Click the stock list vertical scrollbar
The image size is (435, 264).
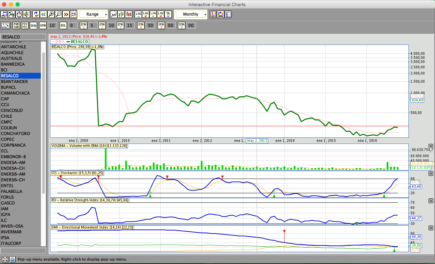tap(44, 123)
